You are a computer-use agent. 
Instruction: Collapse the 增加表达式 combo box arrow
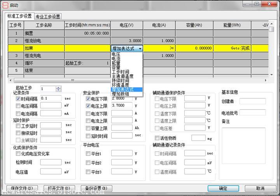point(140,49)
